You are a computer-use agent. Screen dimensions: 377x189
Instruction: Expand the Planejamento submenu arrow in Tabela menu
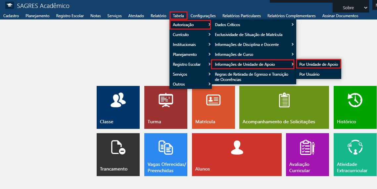pyautogui.click(x=210, y=55)
